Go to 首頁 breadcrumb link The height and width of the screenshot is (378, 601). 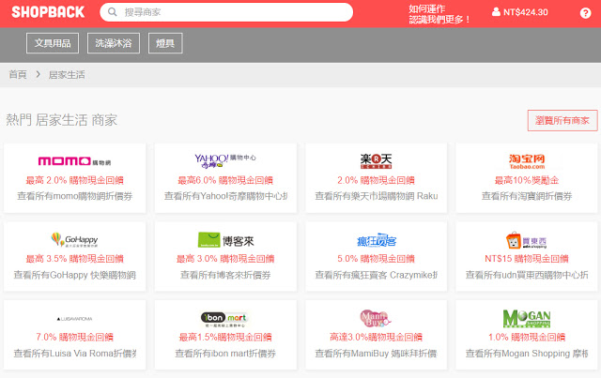[17, 74]
